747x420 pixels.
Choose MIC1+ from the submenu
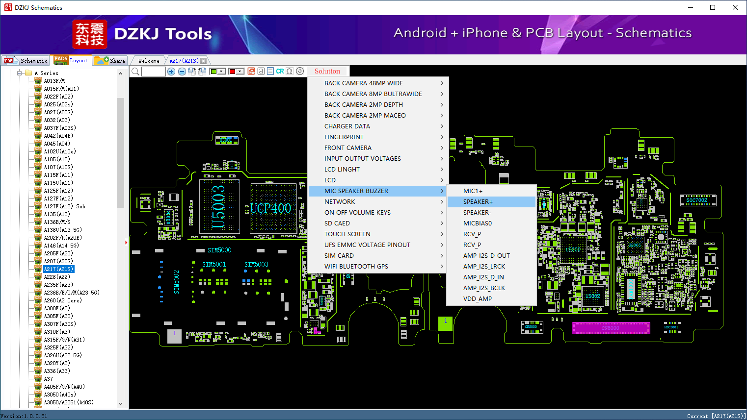click(491, 191)
